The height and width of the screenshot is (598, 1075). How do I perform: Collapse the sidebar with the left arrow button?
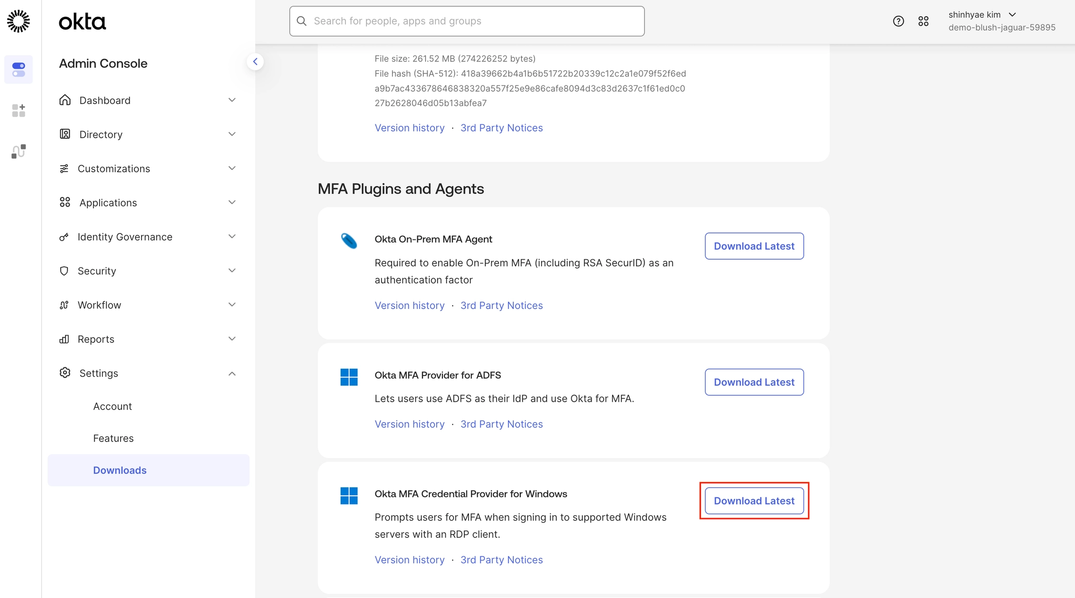pyautogui.click(x=255, y=62)
